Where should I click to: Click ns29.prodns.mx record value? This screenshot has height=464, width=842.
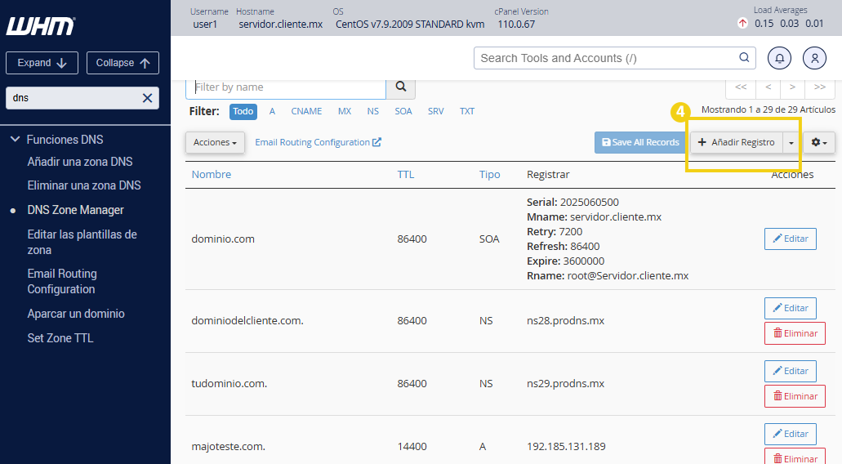[x=565, y=383]
